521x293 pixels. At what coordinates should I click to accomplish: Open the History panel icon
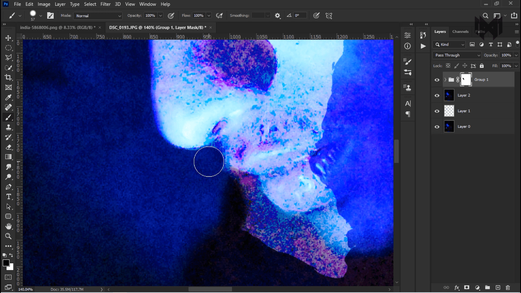coord(423,35)
